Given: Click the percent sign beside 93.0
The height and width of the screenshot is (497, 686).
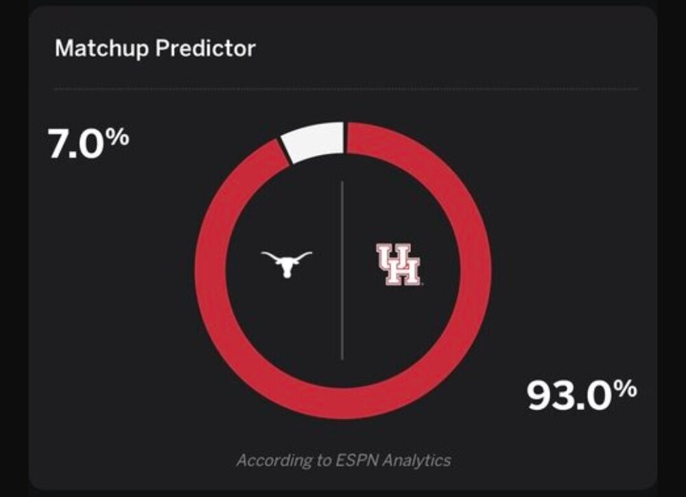Looking at the screenshot, I should click(x=626, y=389).
